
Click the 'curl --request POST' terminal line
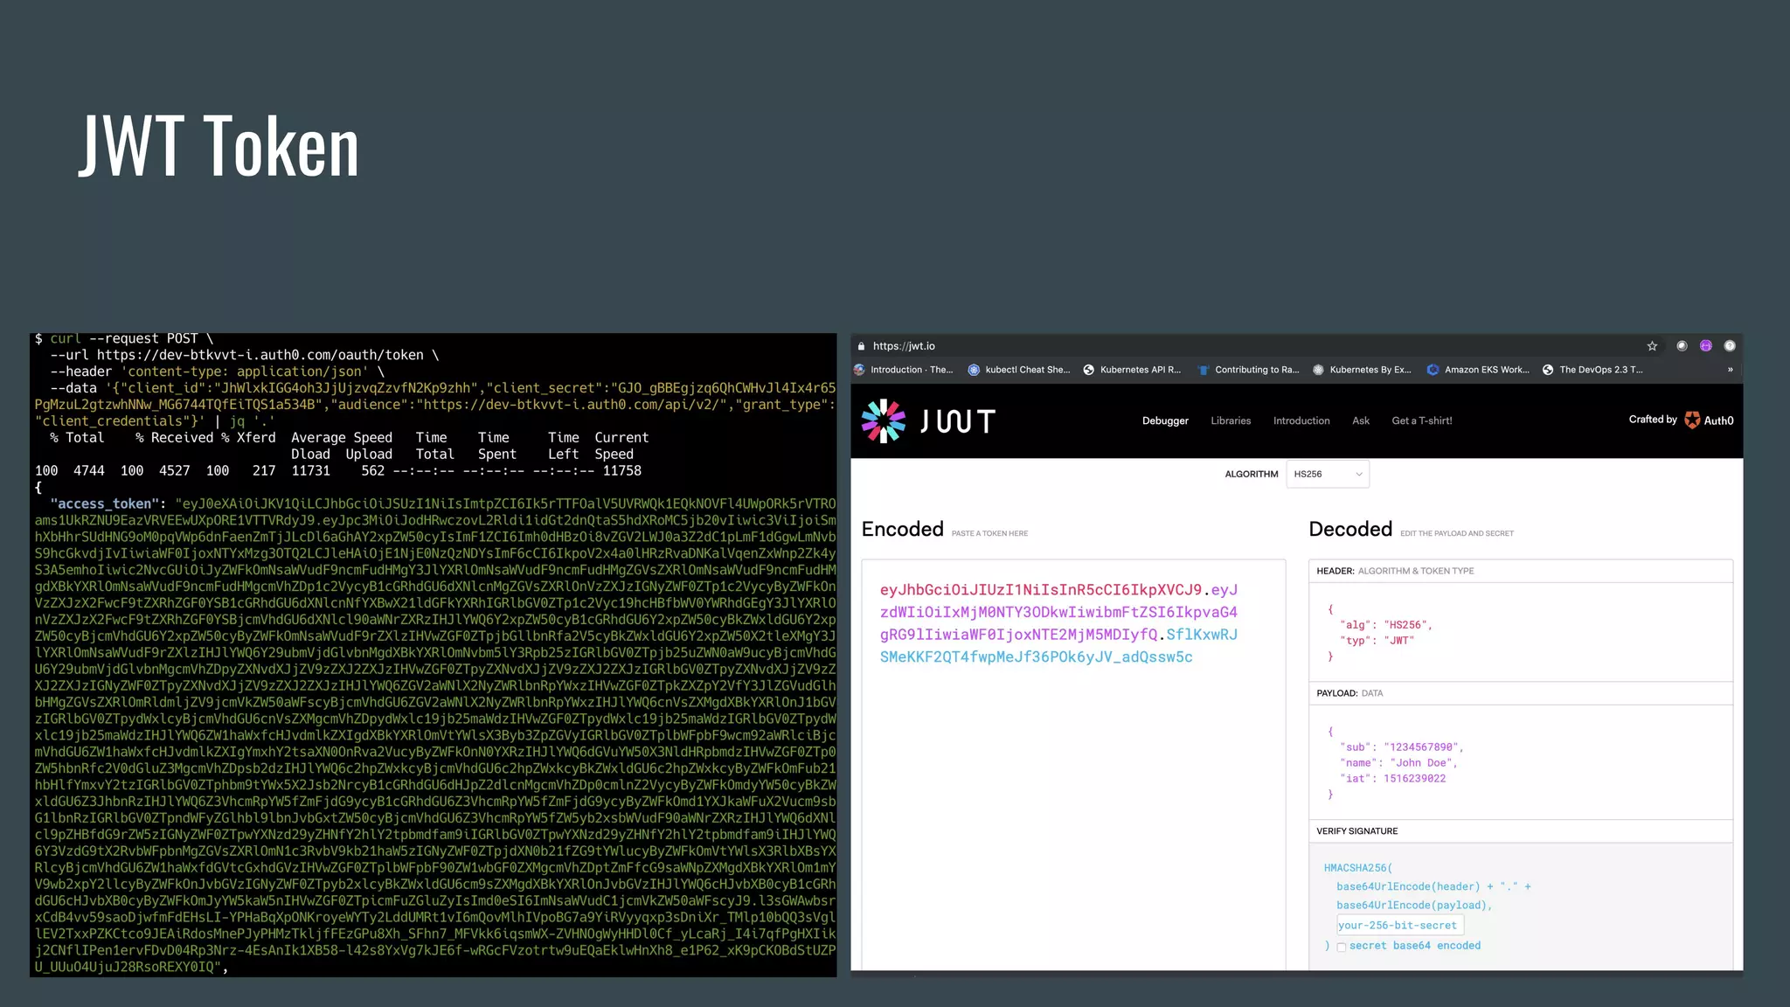point(124,339)
